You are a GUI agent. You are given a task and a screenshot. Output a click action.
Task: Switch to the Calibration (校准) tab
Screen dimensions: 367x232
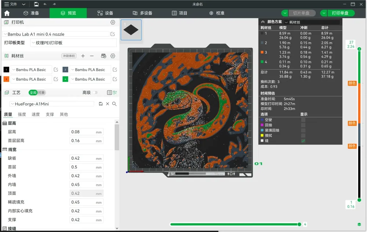(217, 13)
